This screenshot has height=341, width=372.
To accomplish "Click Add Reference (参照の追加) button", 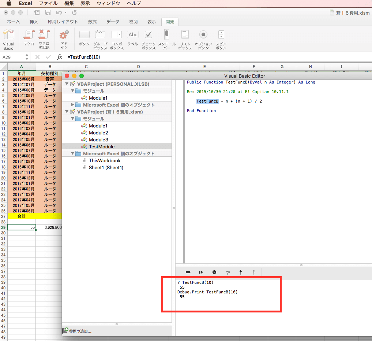I will [78, 331].
